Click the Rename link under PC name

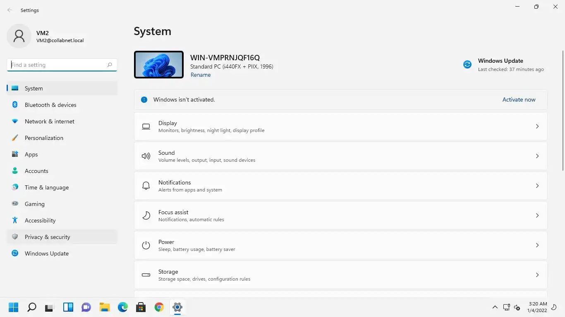pyautogui.click(x=201, y=75)
